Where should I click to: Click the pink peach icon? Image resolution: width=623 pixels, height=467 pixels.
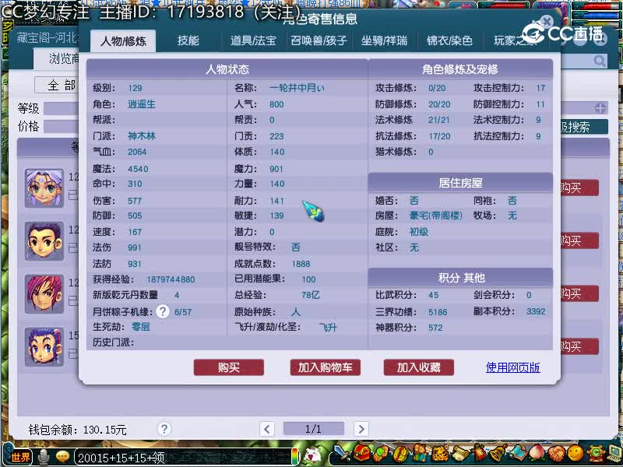pos(538,453)
